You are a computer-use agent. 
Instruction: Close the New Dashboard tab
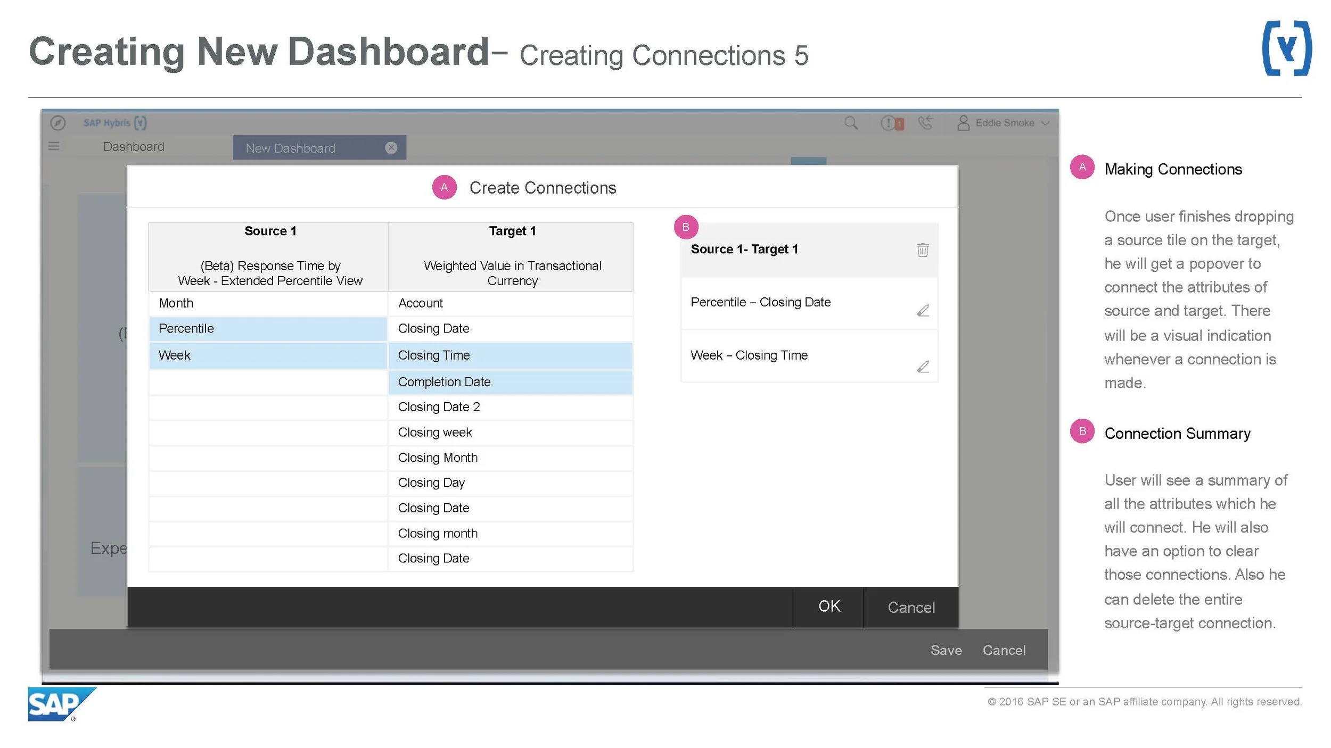tap(391, 148)
